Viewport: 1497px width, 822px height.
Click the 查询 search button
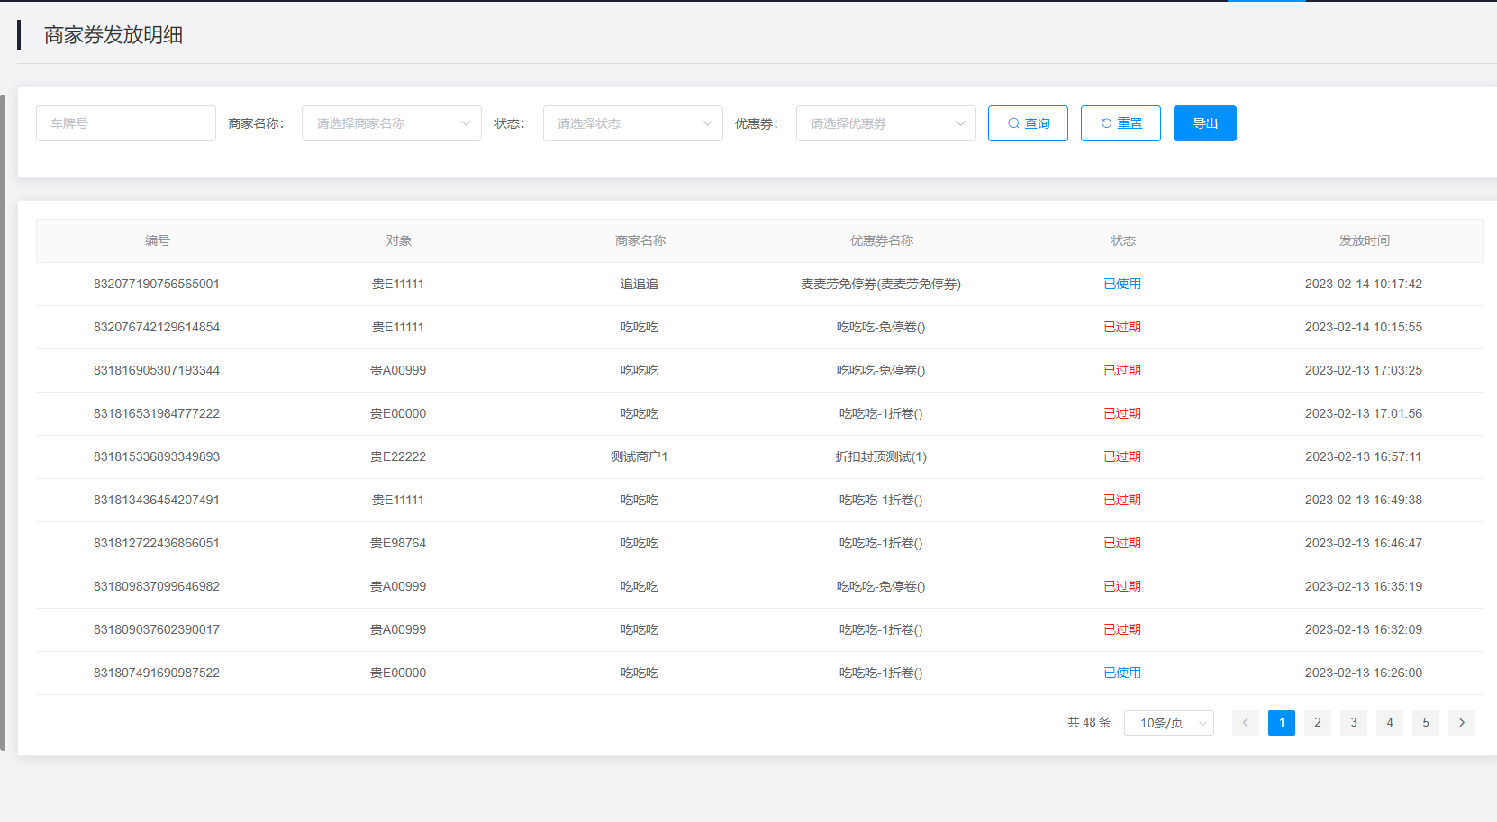(x=1028, y=123)
